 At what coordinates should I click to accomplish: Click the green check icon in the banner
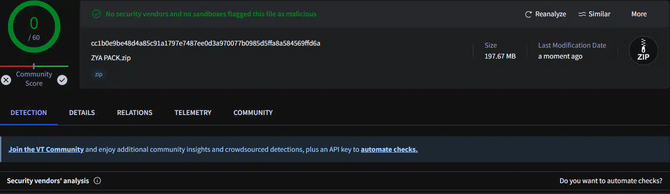click(96, 14)
